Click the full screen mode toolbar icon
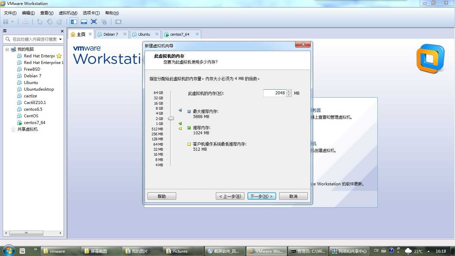455x256 pixels. (x=94, y=22)
